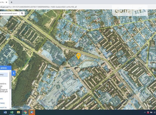The width and height of the screenshot is (156, 115).
Task: Click the side panel text ending in 'ласність'
Action: click(x=3, y=84)
